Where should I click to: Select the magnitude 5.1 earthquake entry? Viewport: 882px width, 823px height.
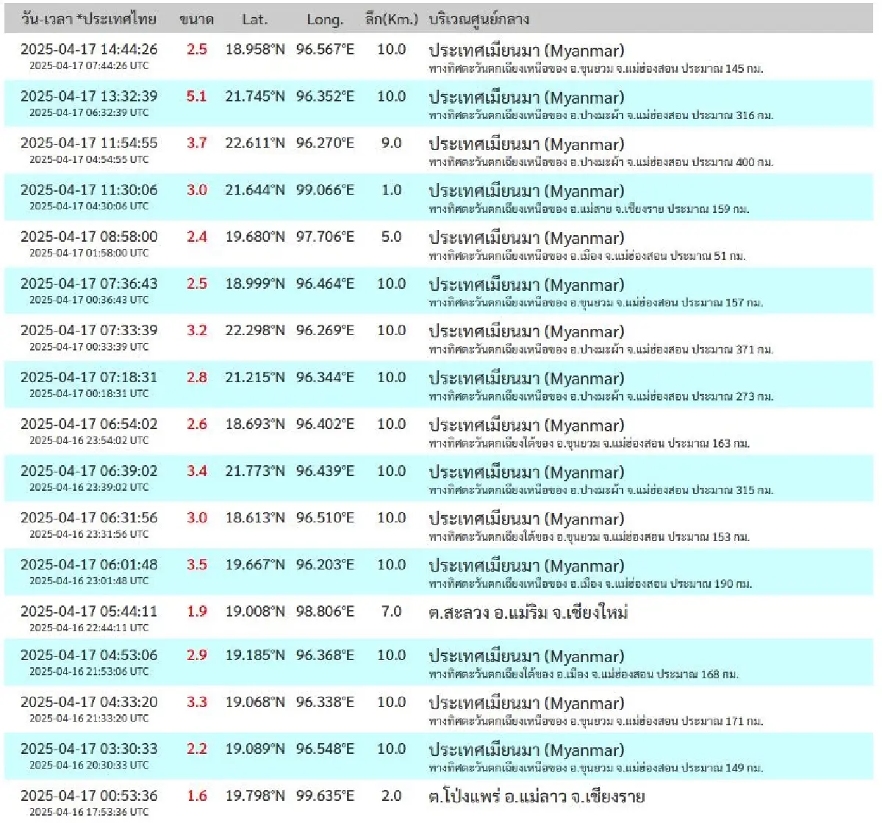tap(196, 96)
